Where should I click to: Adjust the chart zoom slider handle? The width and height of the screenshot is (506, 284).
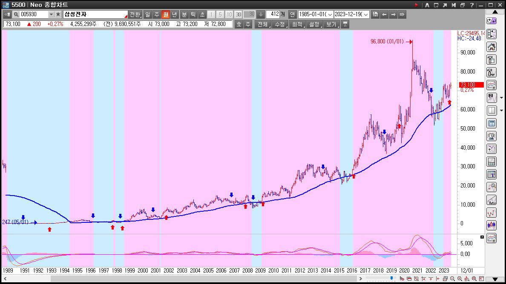(392, 278)
